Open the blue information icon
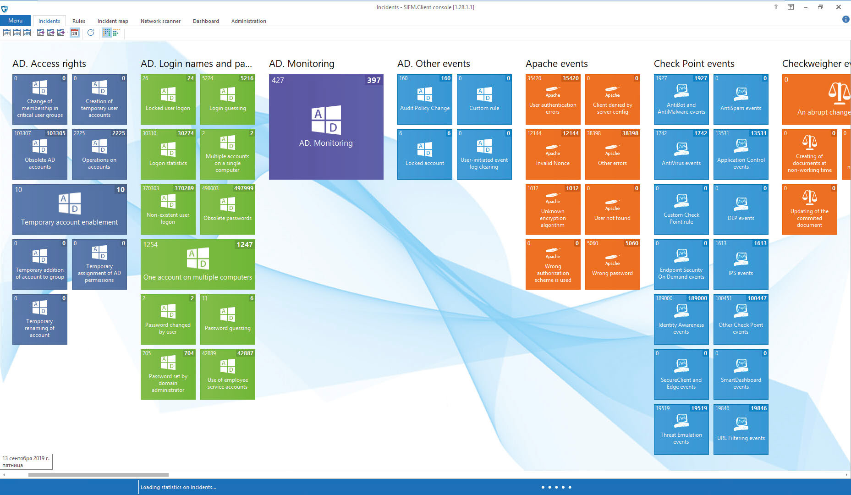The height and width of the screenshot is (495, 851). click(x=846, y=19)
